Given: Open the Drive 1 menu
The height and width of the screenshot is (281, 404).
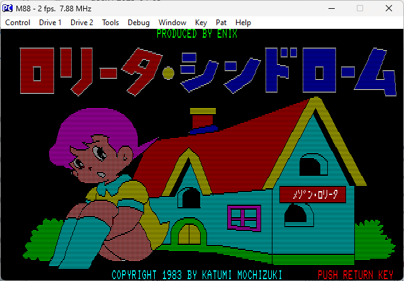Looking at the screenshot, I should click(50, 23).
